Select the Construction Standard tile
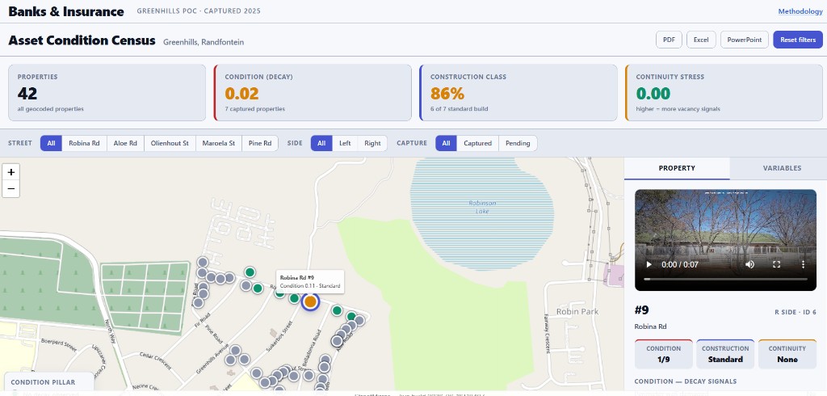Viewport: 827px width, 396px height. [x=726, y=354]
